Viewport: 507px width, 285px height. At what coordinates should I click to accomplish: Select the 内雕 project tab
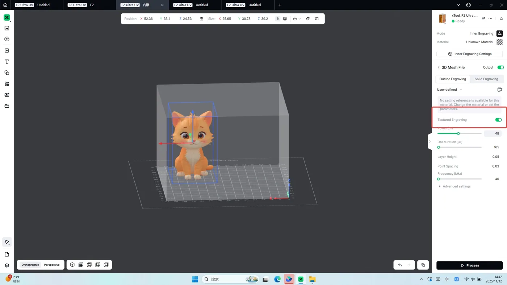click(142, 5)
